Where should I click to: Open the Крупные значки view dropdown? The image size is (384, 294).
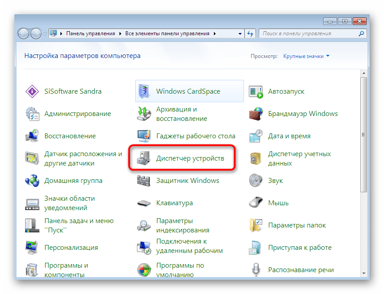(306, 56)
